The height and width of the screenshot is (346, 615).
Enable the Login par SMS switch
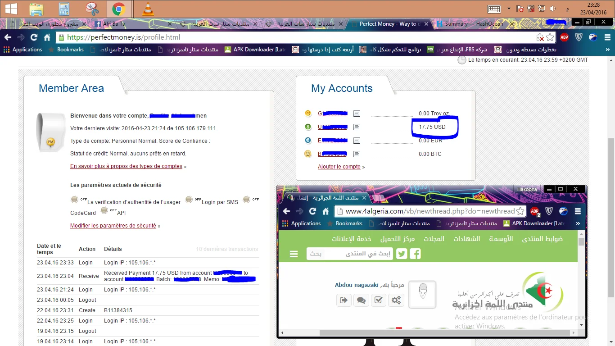189,200
